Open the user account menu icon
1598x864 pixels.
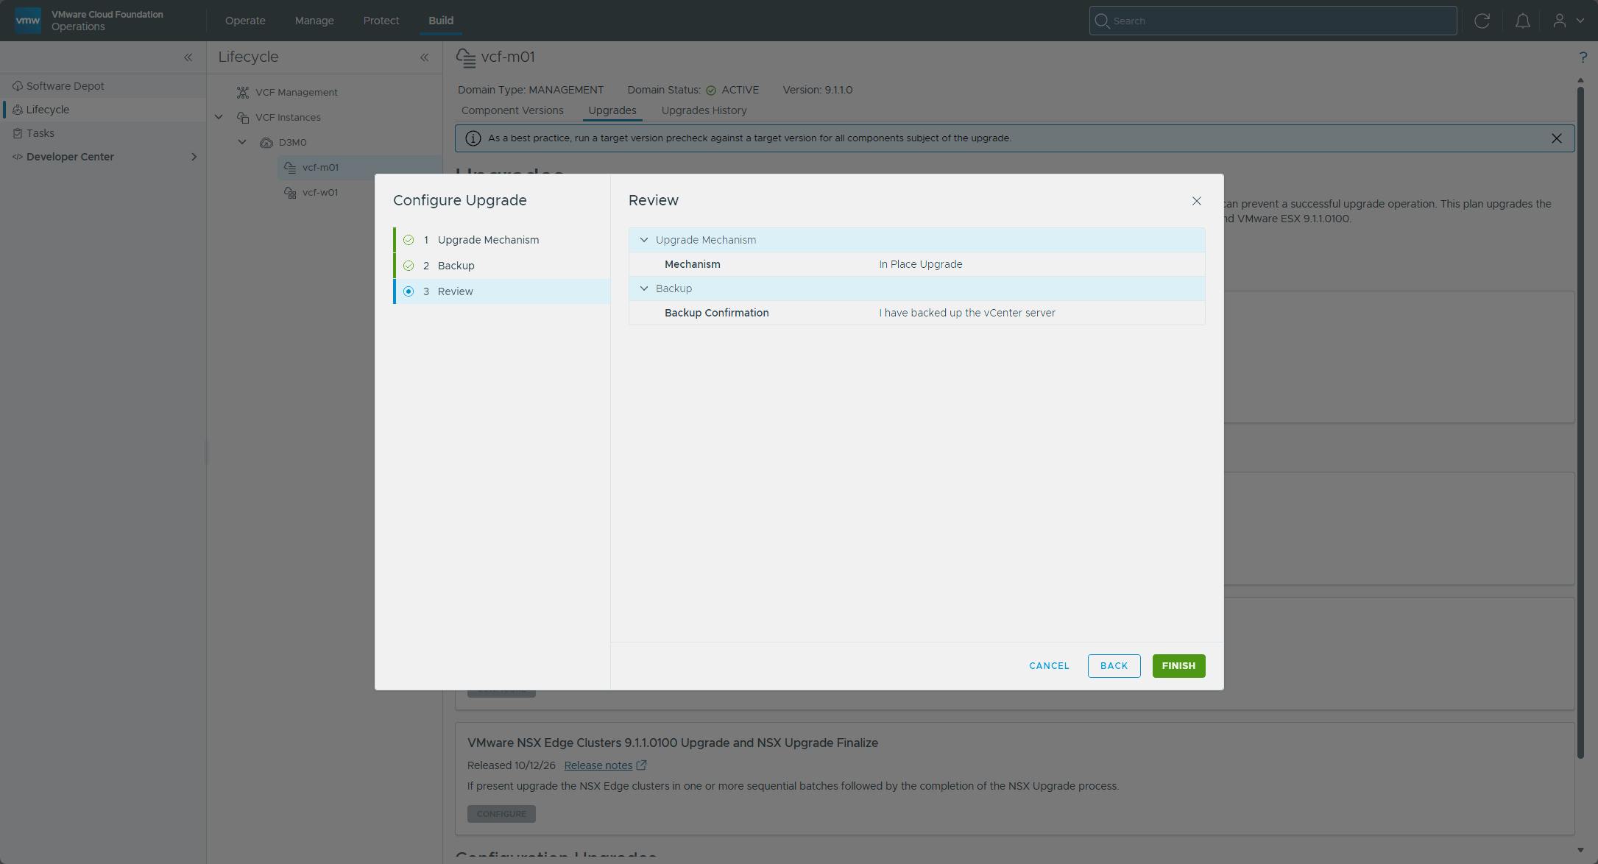(1560, 21)
